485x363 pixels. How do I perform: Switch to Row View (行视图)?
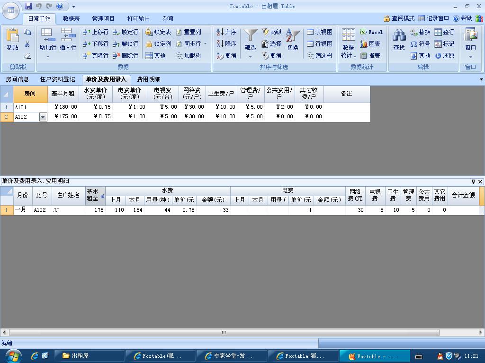coord(320,44)
